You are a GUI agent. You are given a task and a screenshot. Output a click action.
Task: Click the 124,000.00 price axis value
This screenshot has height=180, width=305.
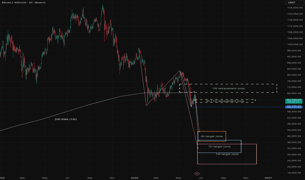click(x=295, y=8)
